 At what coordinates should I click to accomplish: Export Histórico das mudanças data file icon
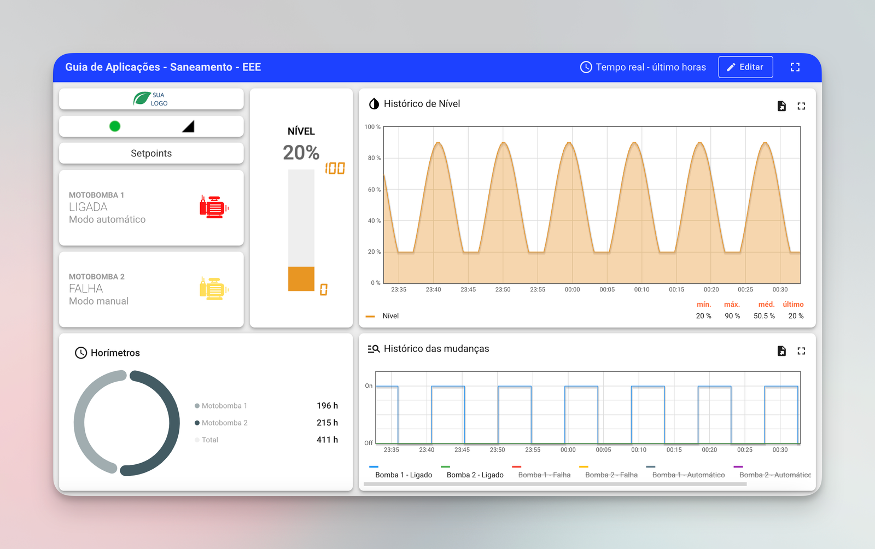(x=781, y=351)
